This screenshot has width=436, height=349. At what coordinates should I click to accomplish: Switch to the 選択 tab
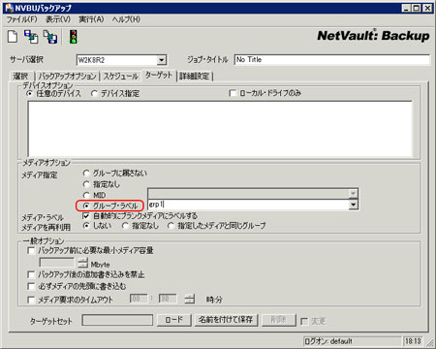pos(20,77)
